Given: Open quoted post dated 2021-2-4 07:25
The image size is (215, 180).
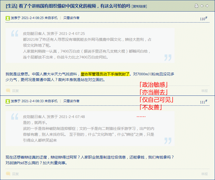Looking at the screenshot, I should [54, 34].
